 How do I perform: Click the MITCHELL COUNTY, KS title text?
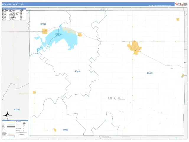click(13, 4)
